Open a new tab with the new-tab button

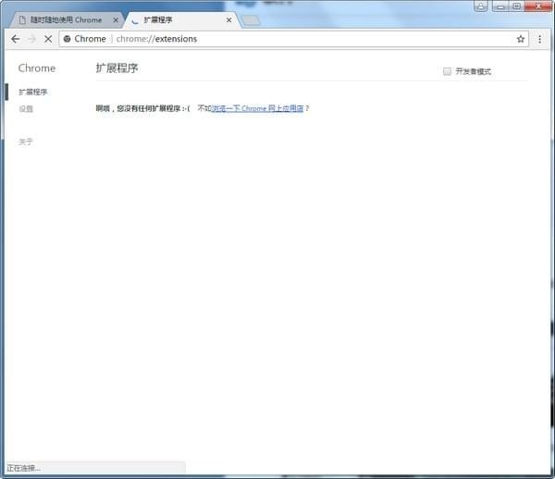[x=251, y=20]
